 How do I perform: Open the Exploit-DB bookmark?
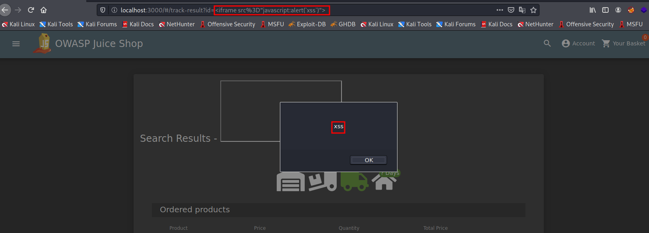(307, 24)
